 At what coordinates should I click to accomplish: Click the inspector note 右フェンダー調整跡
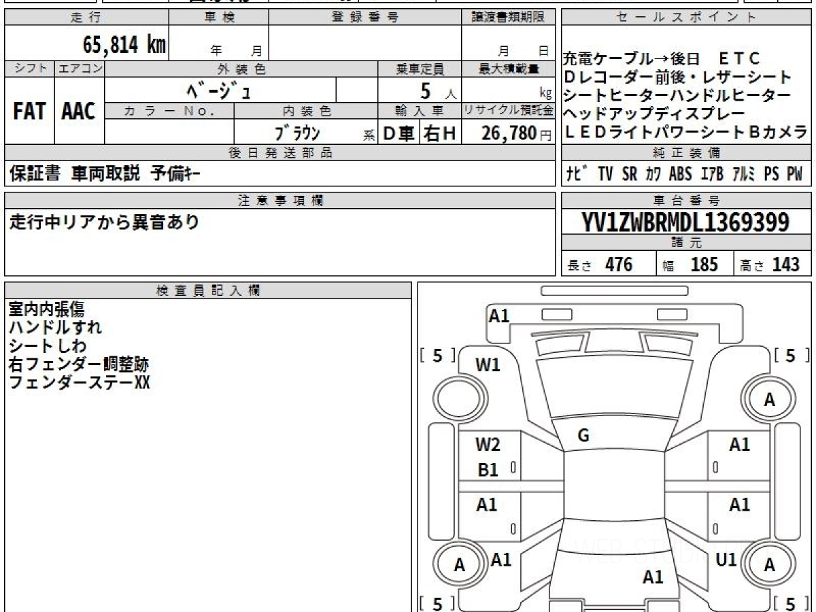tap(78, 364)
